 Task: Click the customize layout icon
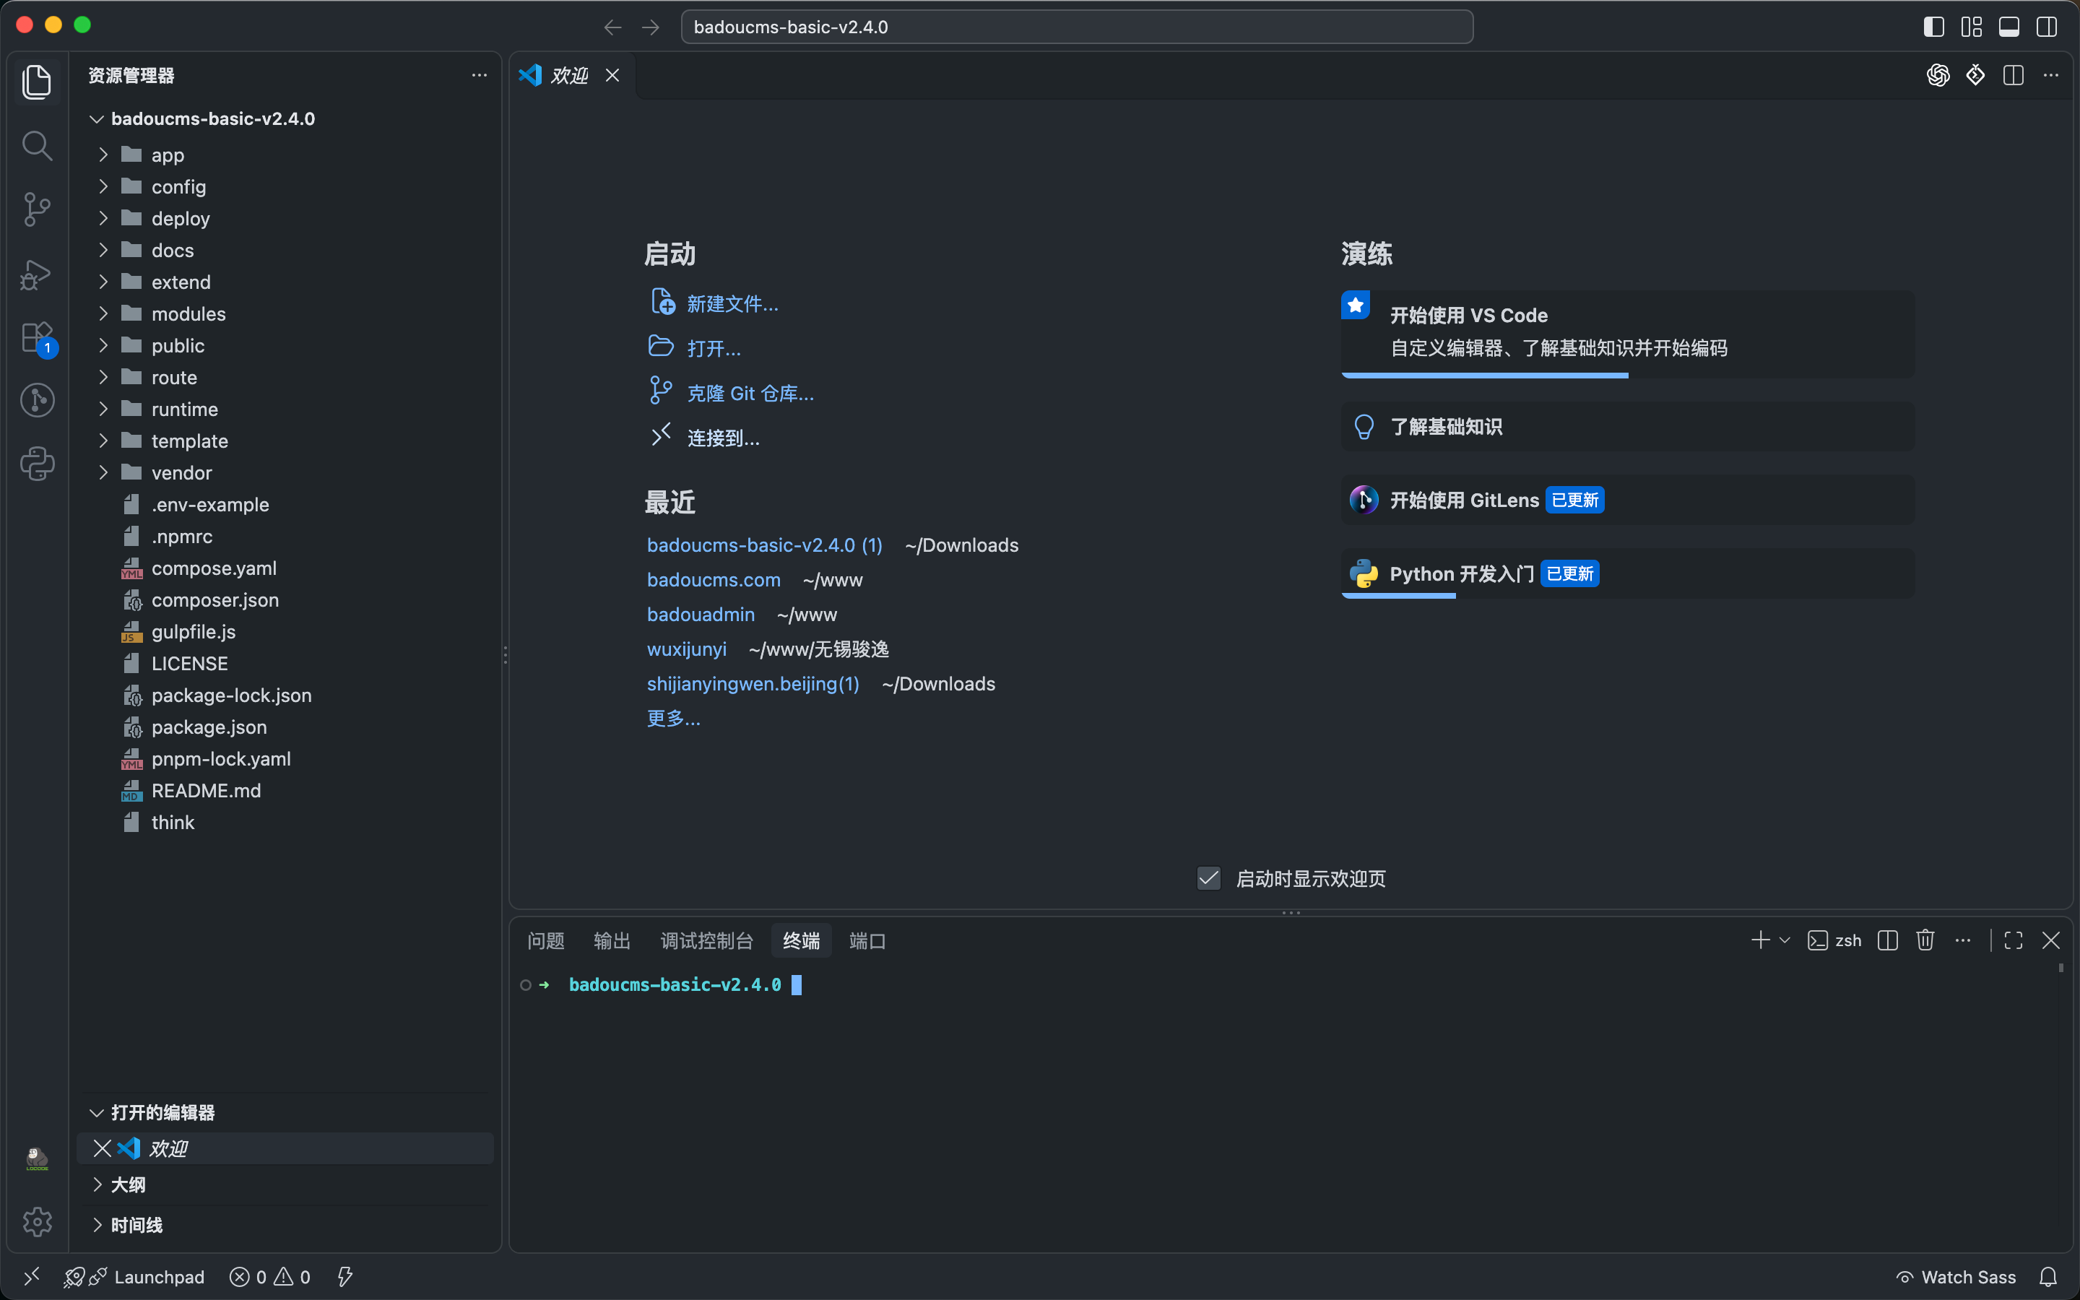(1972, 27)
